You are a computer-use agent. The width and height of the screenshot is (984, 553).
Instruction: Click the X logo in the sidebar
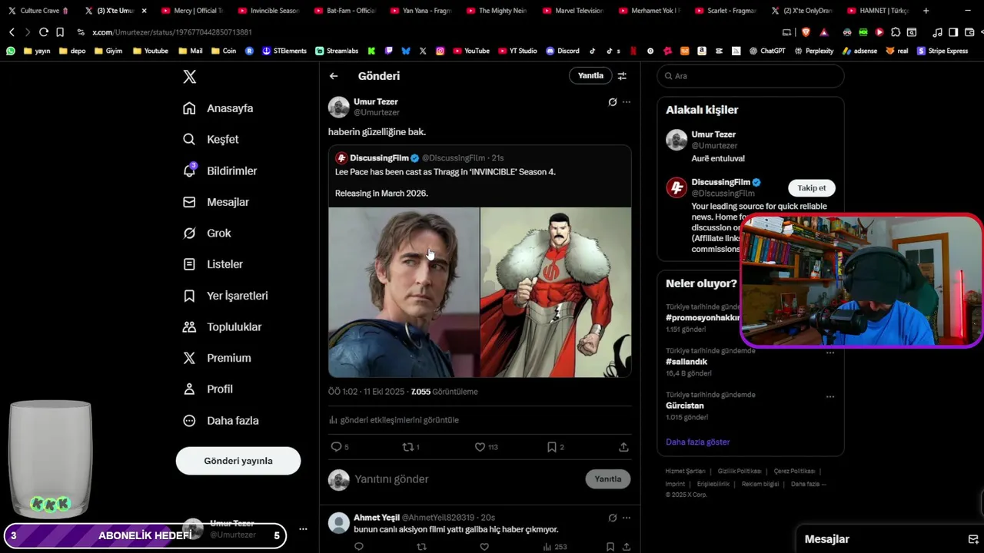[190, 77]
